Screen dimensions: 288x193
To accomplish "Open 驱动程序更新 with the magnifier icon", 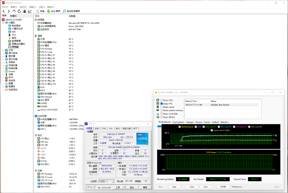I will (x=65, y=11).
